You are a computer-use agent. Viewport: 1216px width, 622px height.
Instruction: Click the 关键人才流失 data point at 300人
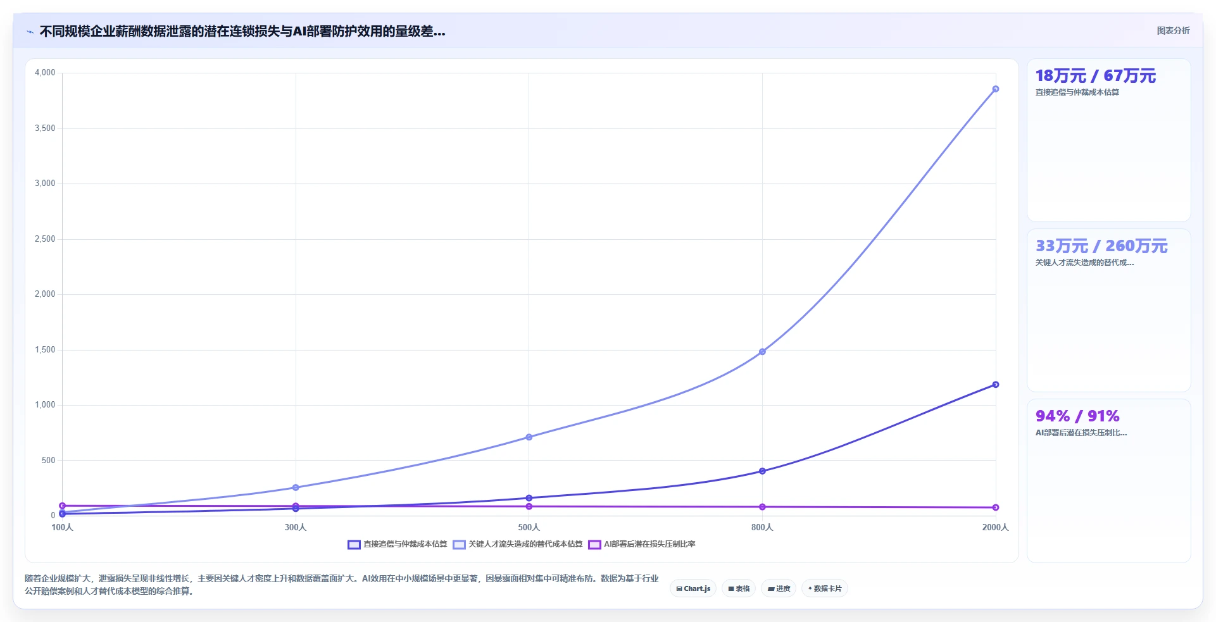[296, 488]
